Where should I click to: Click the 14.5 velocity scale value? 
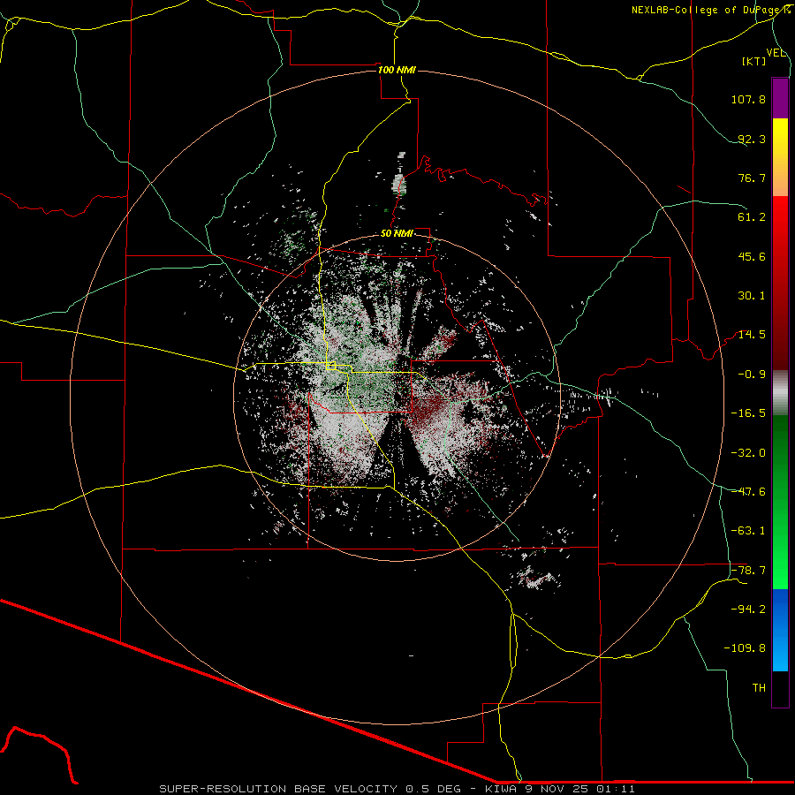pos(752,335)
